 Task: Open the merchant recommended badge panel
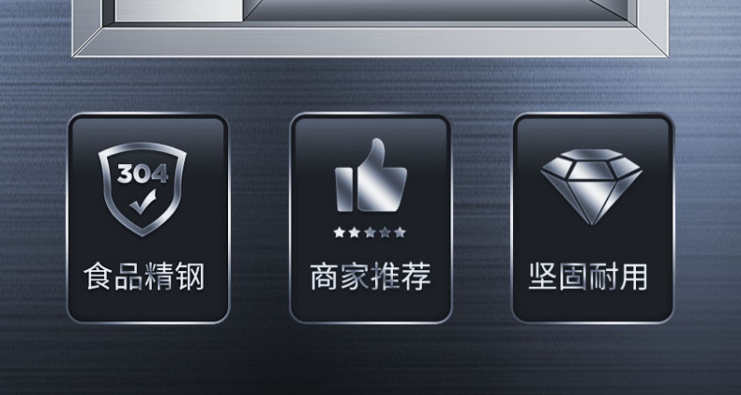(x=370, y=218)
